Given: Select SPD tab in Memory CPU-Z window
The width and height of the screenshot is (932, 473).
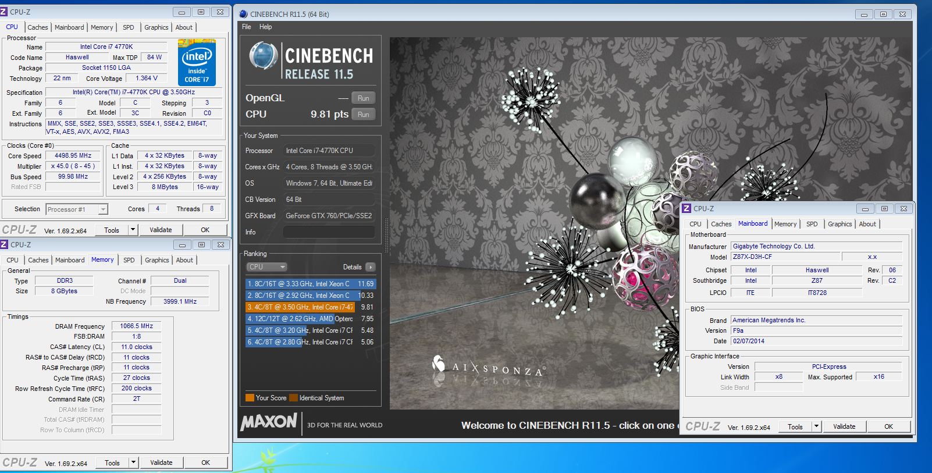Looking at the screenshot, I should (x=129, y=260).
